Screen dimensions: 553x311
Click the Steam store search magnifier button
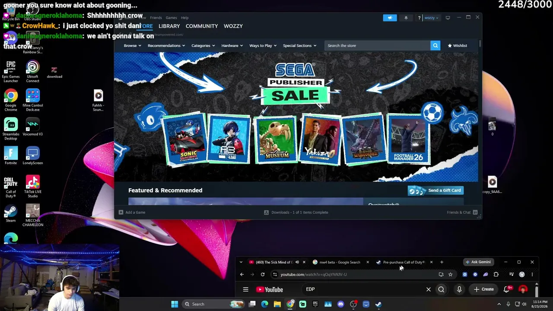point(435,45)
